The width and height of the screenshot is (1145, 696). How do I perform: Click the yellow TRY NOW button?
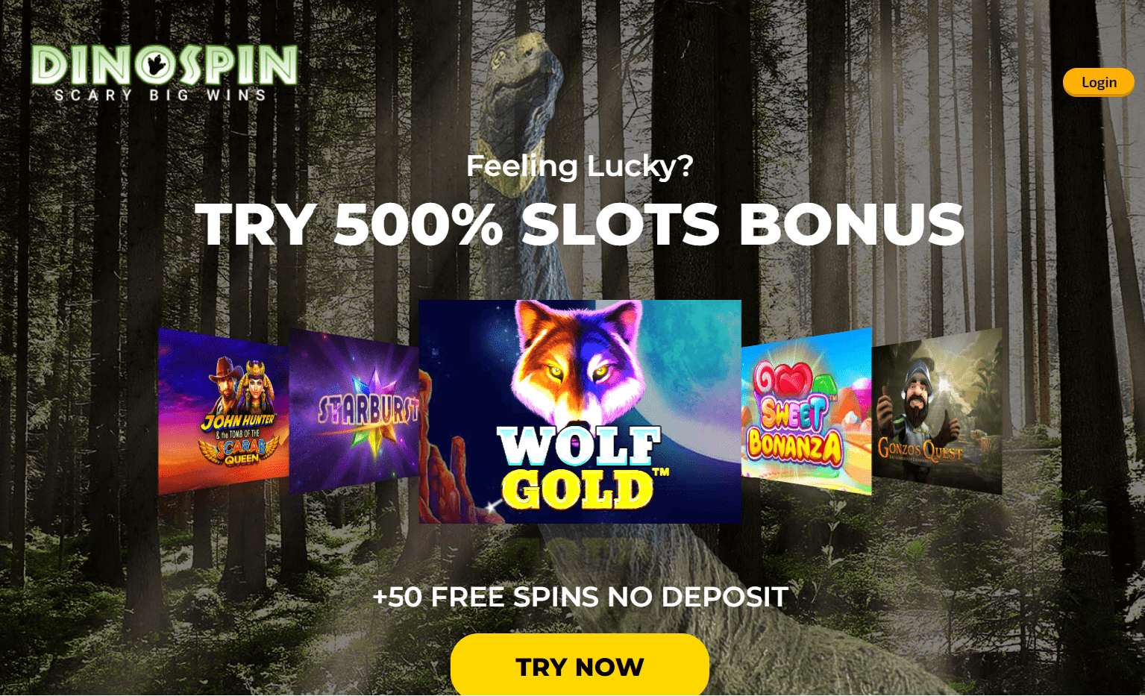point(580,665)
